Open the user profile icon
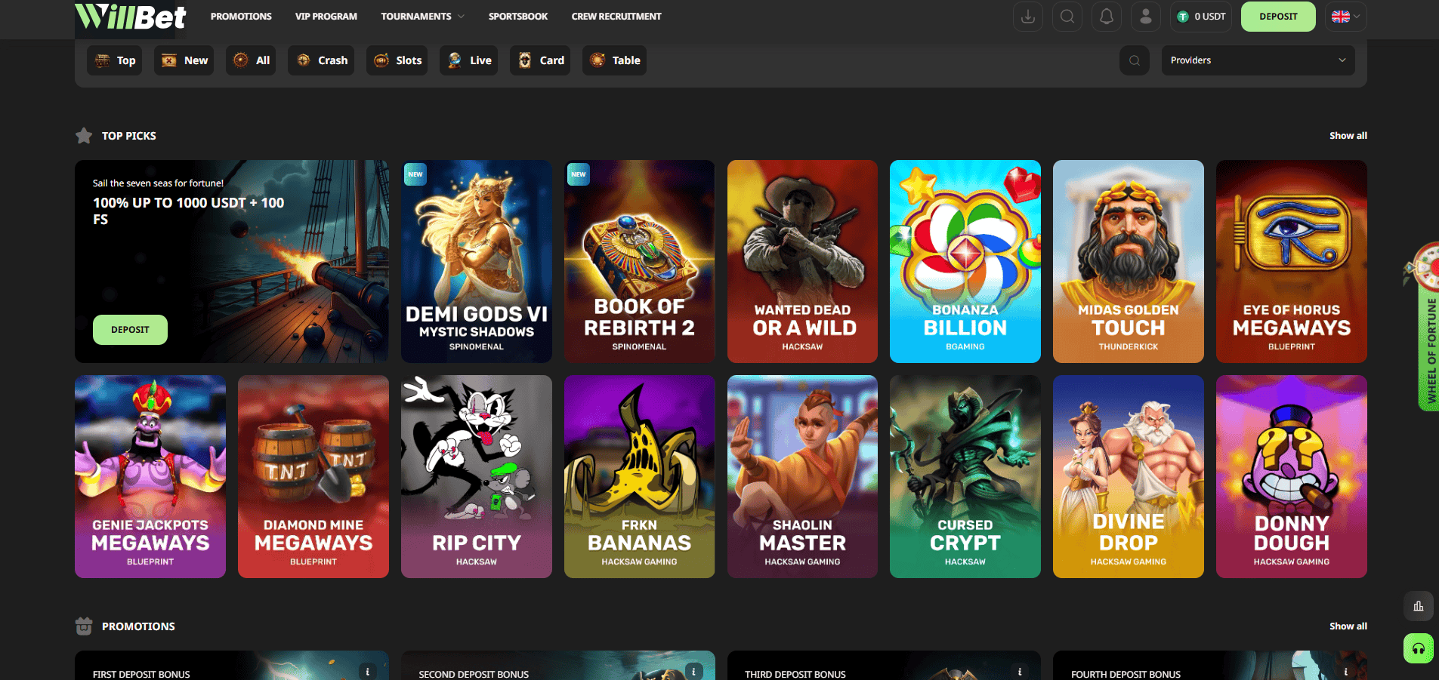This screenshot has height=680, width=1439. tap(1146, 17)
